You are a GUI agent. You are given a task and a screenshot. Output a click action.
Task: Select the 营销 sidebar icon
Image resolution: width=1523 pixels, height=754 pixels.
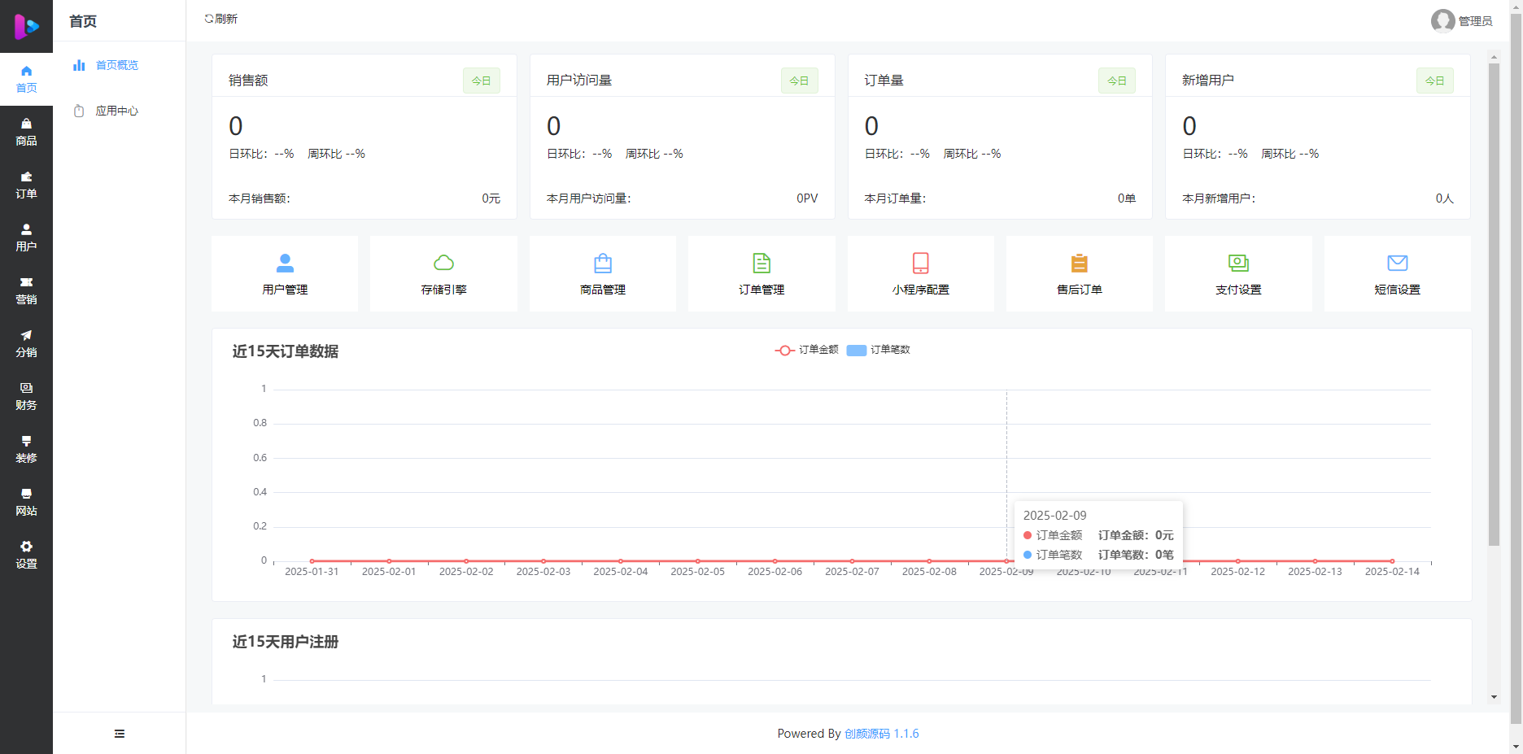tap(27, 289)
